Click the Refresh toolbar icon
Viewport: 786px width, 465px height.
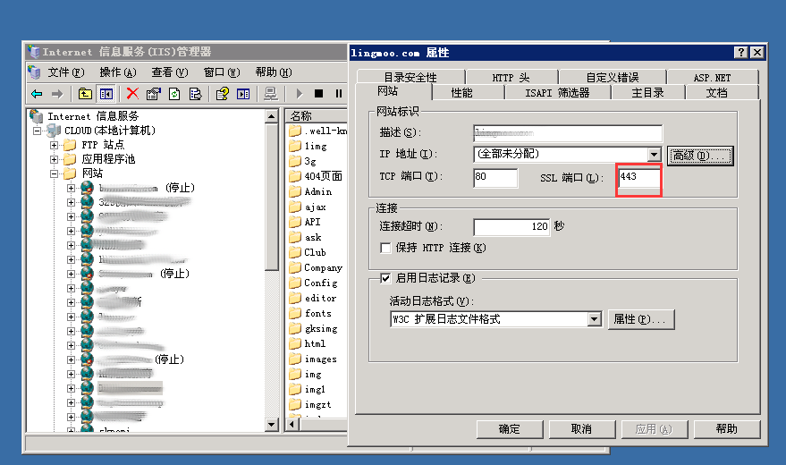(x=174, y=93)
